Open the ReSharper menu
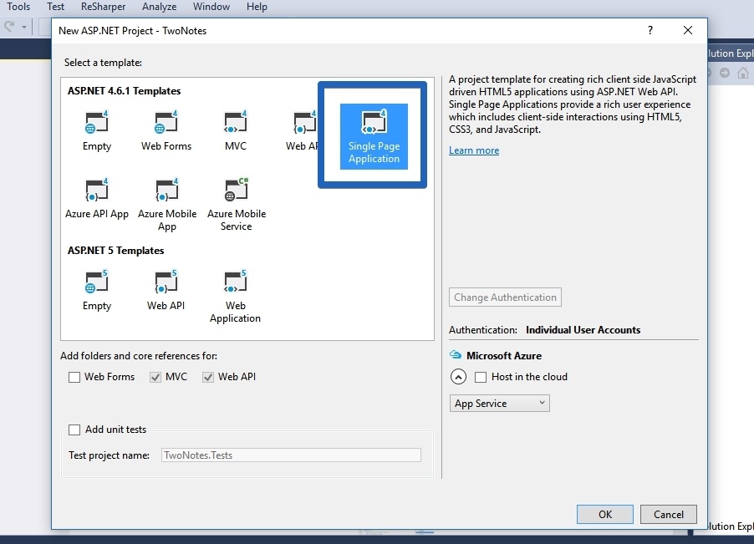The image size is (754, 544). click(x=103, y=7)
